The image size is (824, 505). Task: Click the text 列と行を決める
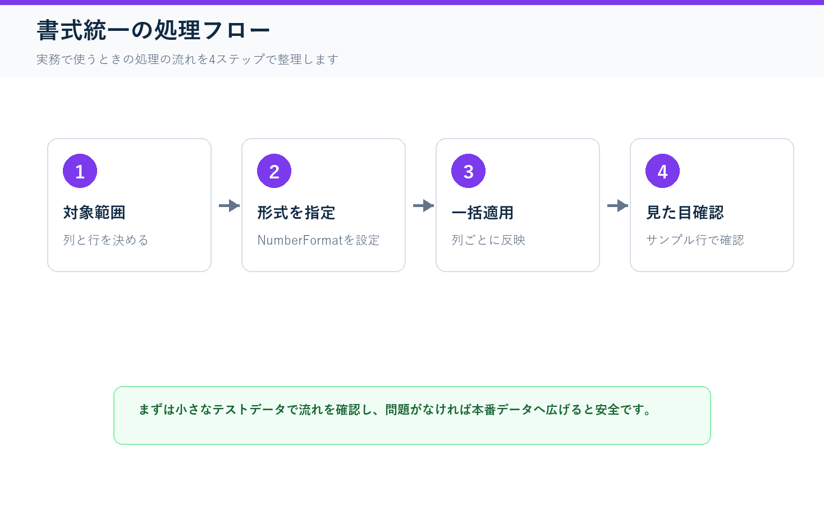(x=106, y=240)
